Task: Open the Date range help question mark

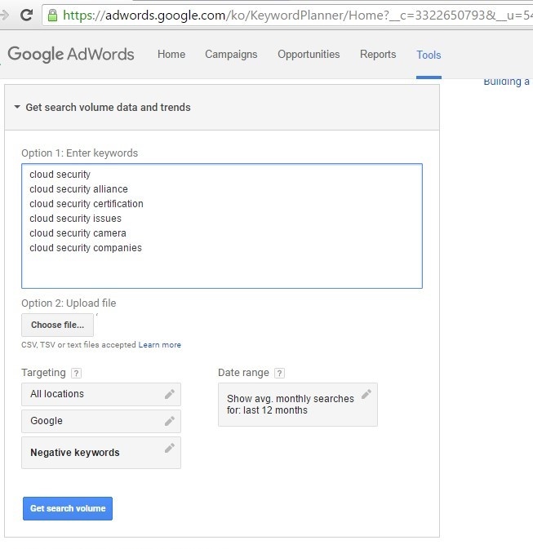Action: (279, 374)
